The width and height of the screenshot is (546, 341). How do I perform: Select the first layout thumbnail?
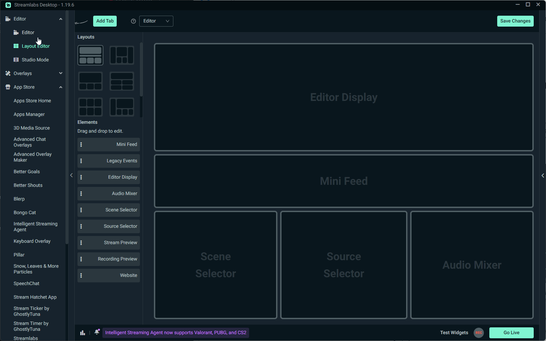90,55
